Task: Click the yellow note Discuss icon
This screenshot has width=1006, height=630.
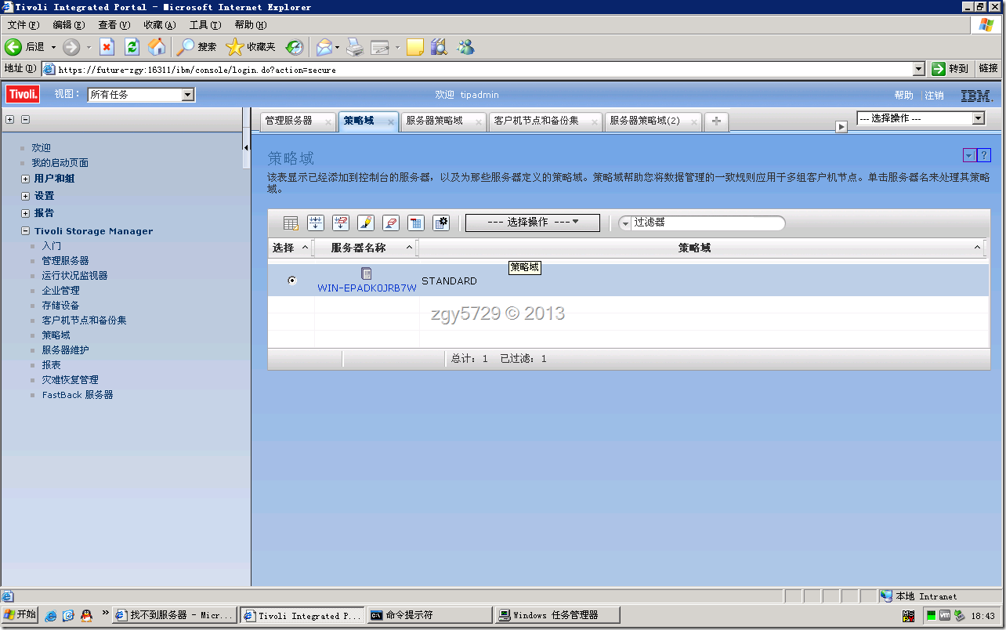Action: [x=415, y=47]
